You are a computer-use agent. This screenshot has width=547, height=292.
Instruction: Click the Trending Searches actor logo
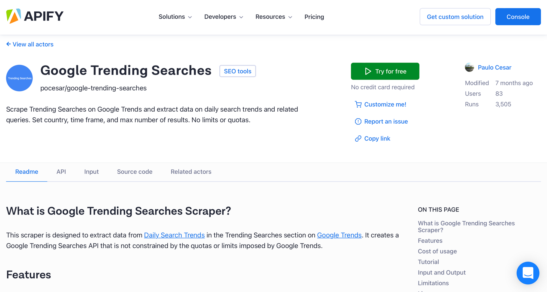pyautogui.click(x=19, y=78)
